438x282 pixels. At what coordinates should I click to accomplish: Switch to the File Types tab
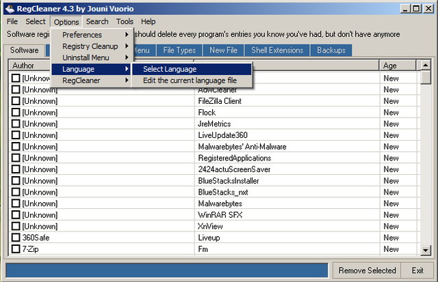pyautogui.click(x=179, y=51)
